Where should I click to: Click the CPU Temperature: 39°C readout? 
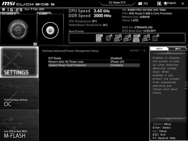83,21
